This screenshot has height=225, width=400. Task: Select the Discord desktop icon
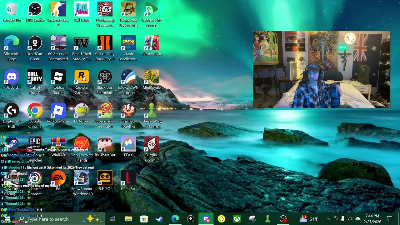[12, 80]
